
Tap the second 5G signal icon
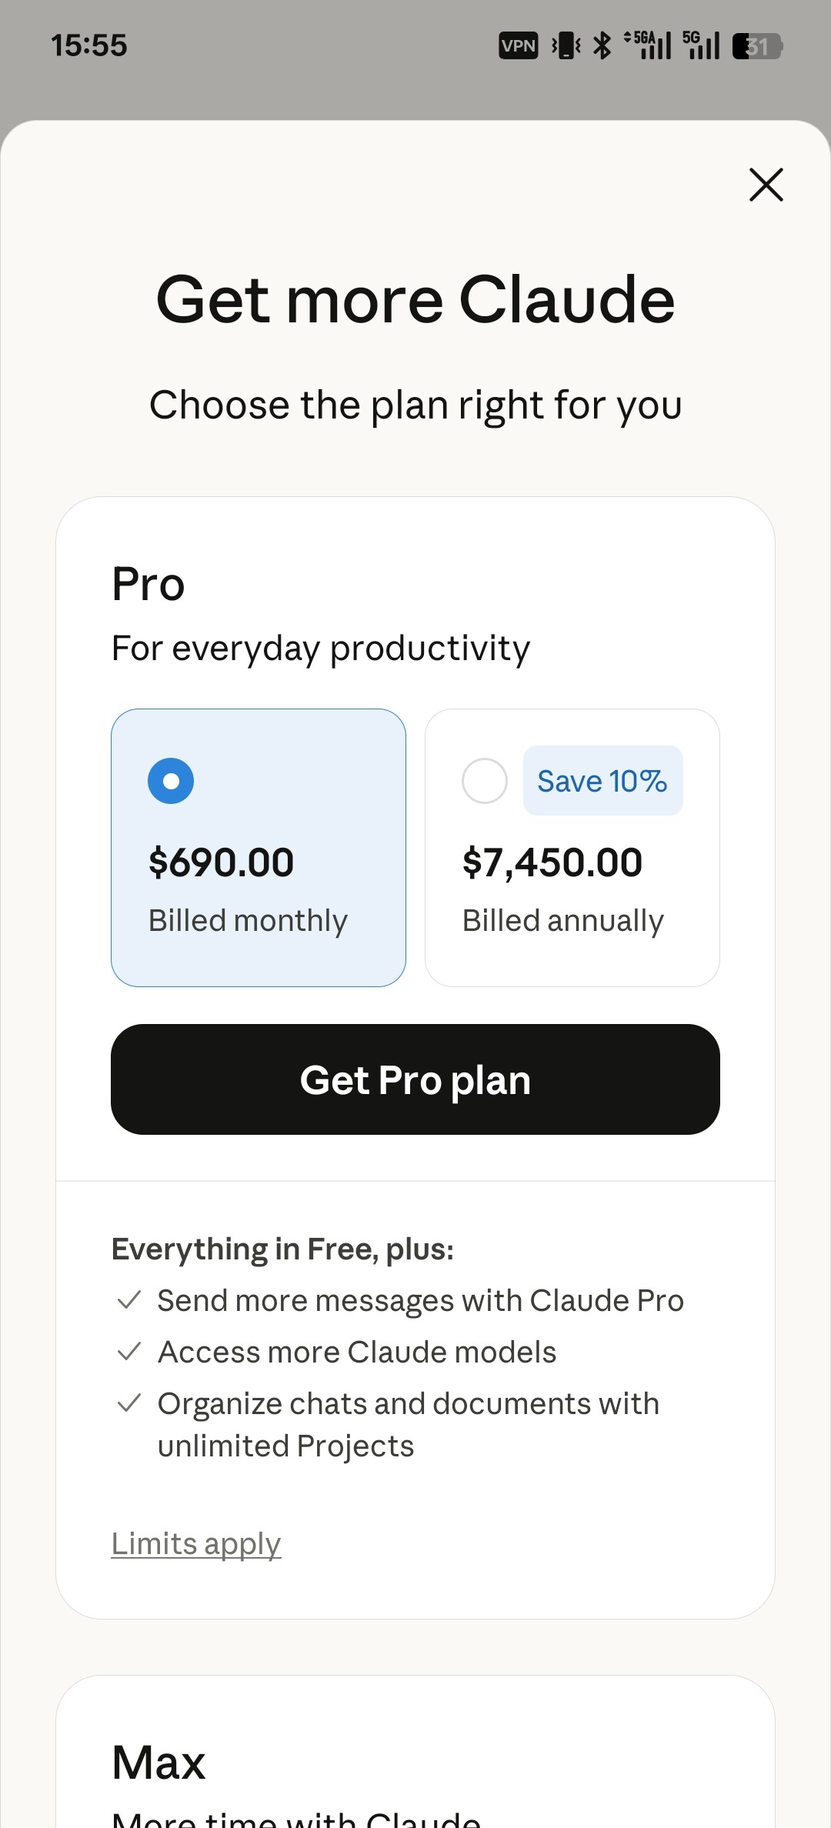[x=701, y=45]
